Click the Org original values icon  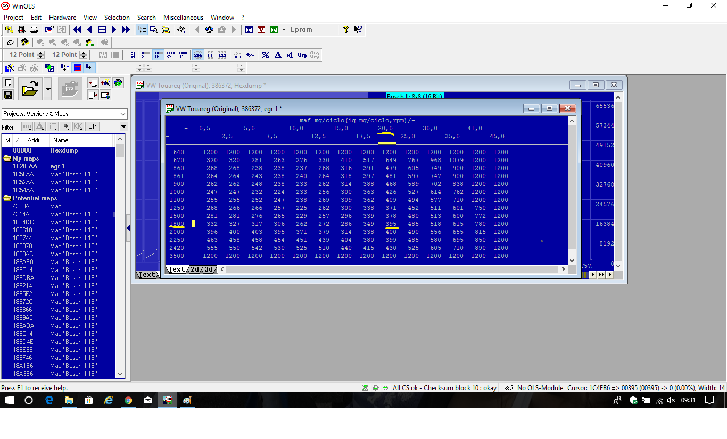pos(302,55)
